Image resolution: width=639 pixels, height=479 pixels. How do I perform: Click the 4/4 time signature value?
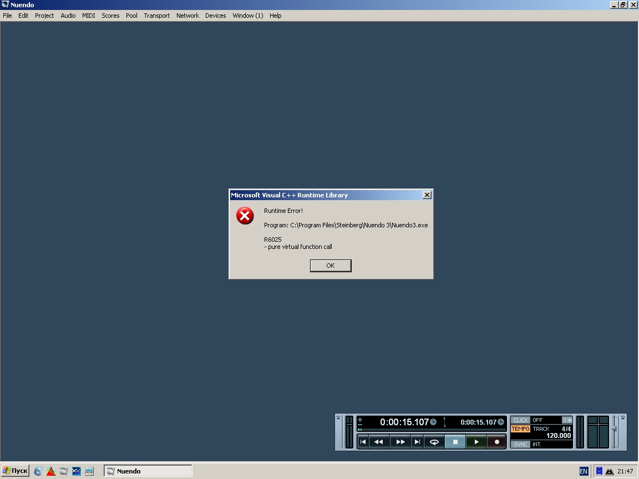[x=566, y=429]
